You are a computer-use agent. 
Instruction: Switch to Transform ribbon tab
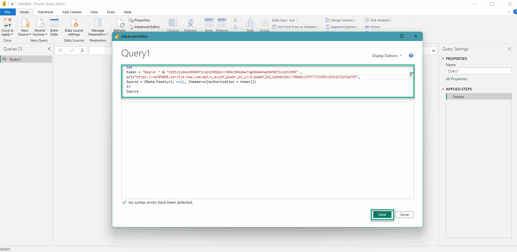pyautogui.click(x=45, y=12)
